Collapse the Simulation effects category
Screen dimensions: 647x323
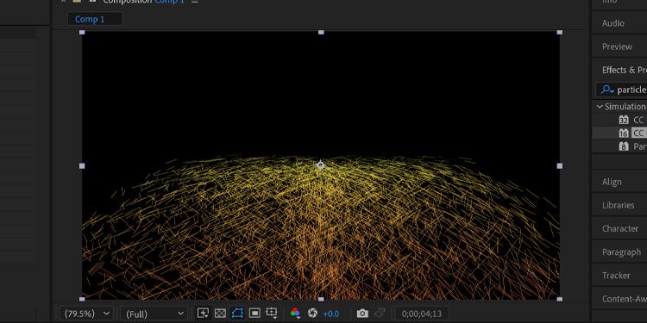[600, 107]
